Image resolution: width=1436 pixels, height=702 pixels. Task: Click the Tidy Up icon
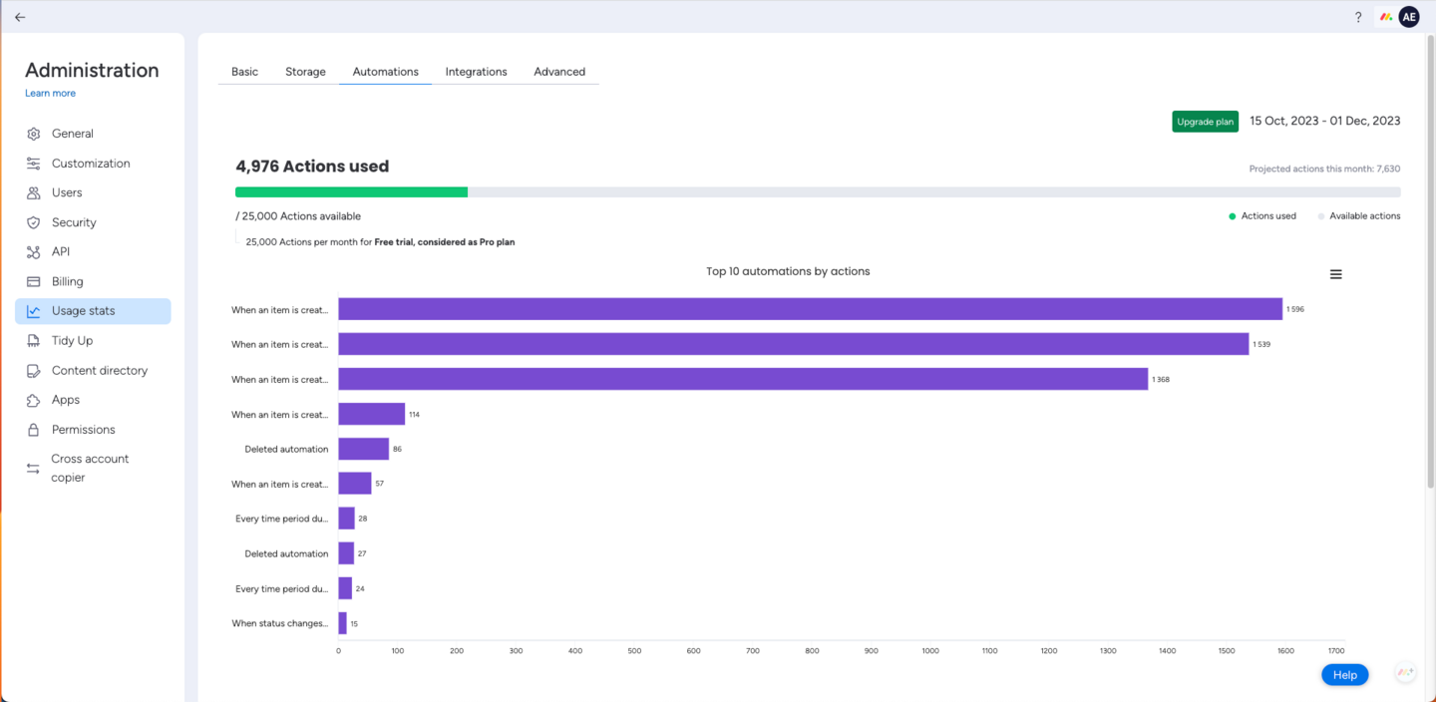click(x=34, y=341)
